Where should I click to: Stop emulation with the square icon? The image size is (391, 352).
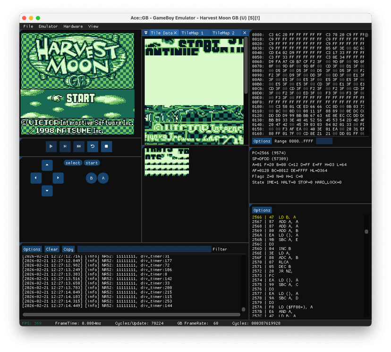pyautogui.click(x=107, y=146)
